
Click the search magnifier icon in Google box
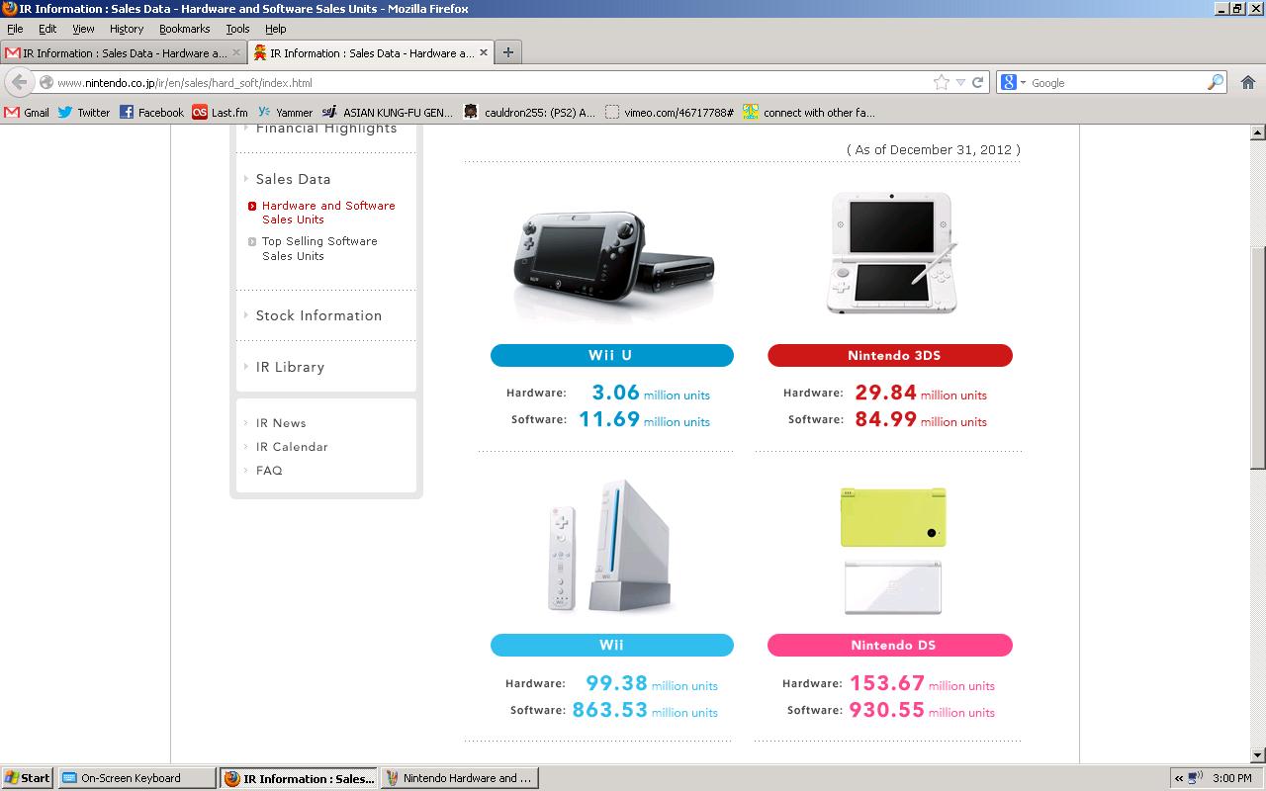coord(1216,83)
